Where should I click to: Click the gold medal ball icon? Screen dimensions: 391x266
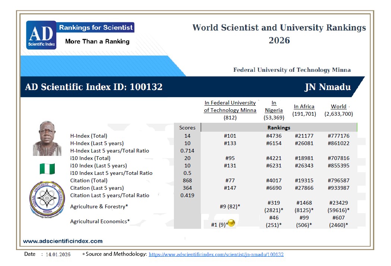[231, 223]
